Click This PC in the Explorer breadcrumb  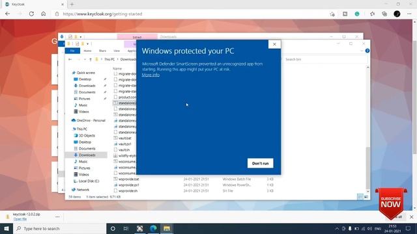pyautogui.click(x=109, y=59)
